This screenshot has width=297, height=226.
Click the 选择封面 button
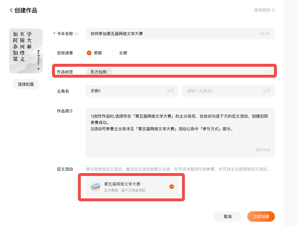pyautogui.click(x=26, y=84)
